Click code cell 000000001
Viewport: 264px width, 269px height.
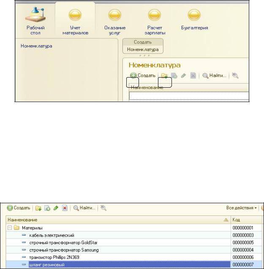pos(246,228)
